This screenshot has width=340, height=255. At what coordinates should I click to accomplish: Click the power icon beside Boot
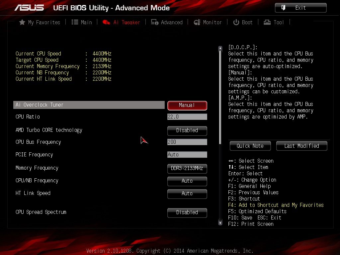click(x=236, y=22)
